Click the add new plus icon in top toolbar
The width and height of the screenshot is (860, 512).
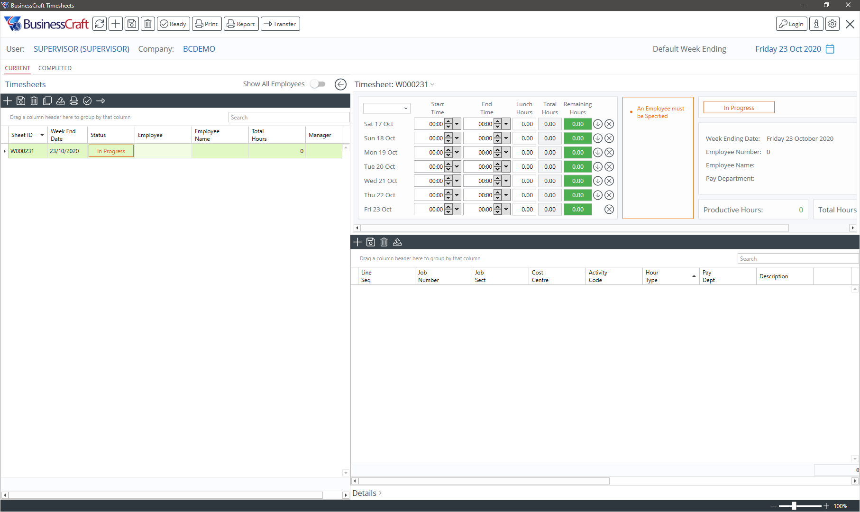[x=116, y=24]
